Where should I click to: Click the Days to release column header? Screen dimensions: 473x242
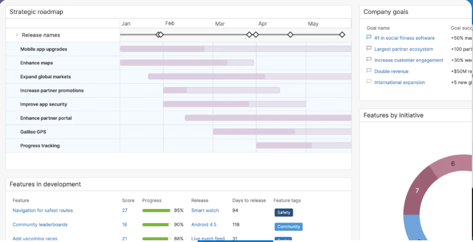click(249, 201)
